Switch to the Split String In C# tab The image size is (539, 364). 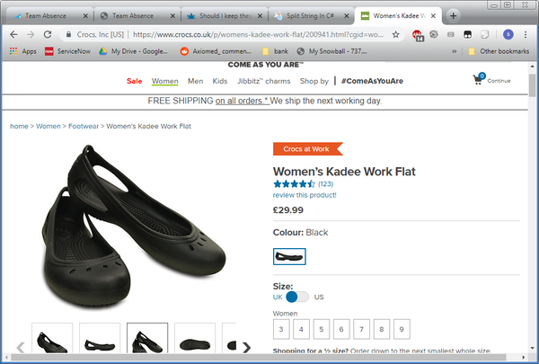pyautogui.click(x=311, y=16)
